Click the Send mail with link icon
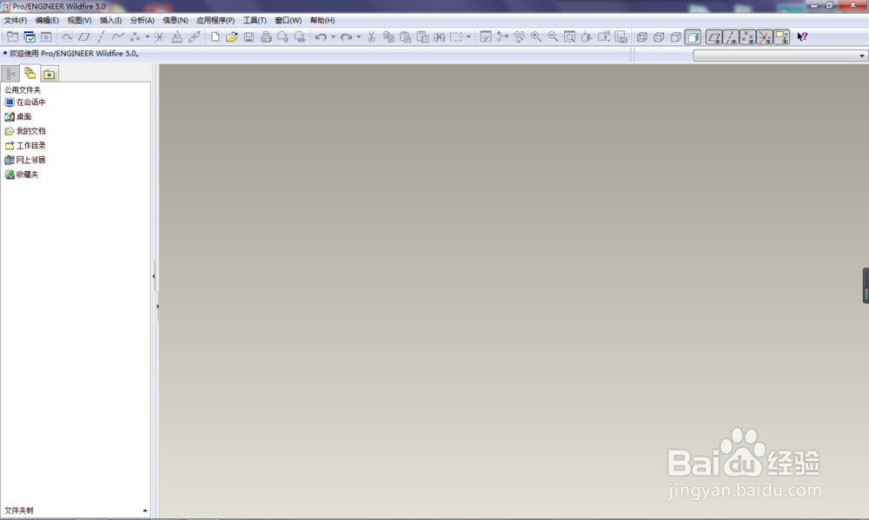 tap(300, 37)
